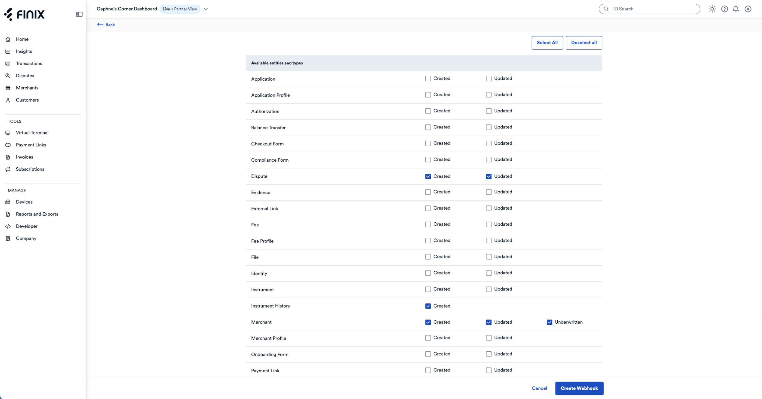Collapse the sidebar panel icon
The height and width of the screenshot is (399, 762).
[x=79, y=14]
